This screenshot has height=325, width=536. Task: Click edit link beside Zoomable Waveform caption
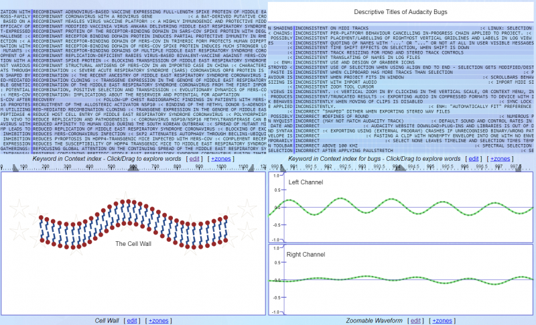(x=415, y=320)
